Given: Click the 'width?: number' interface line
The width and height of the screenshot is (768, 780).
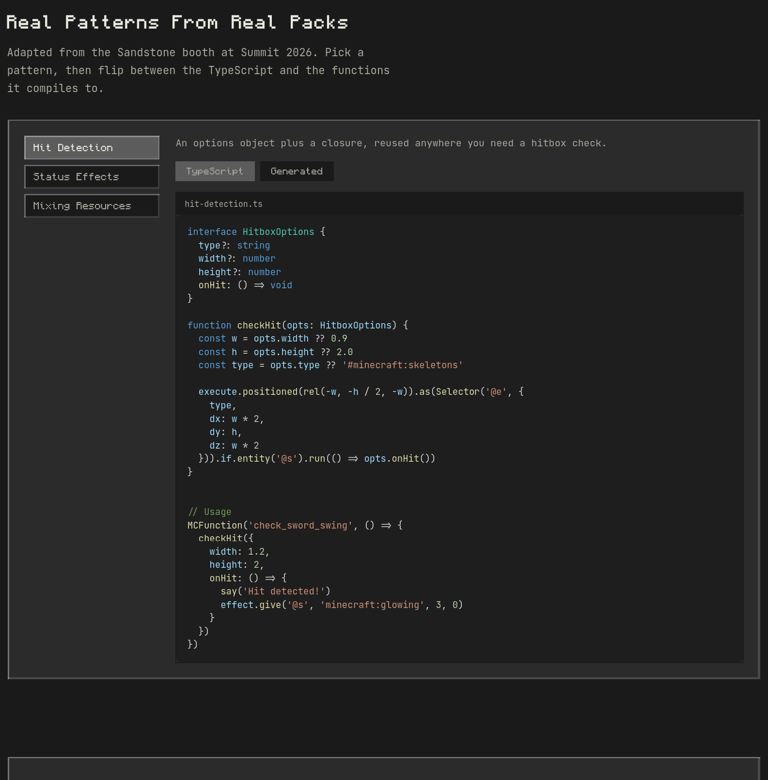Looking at the screenshot, I should point(237,259).
